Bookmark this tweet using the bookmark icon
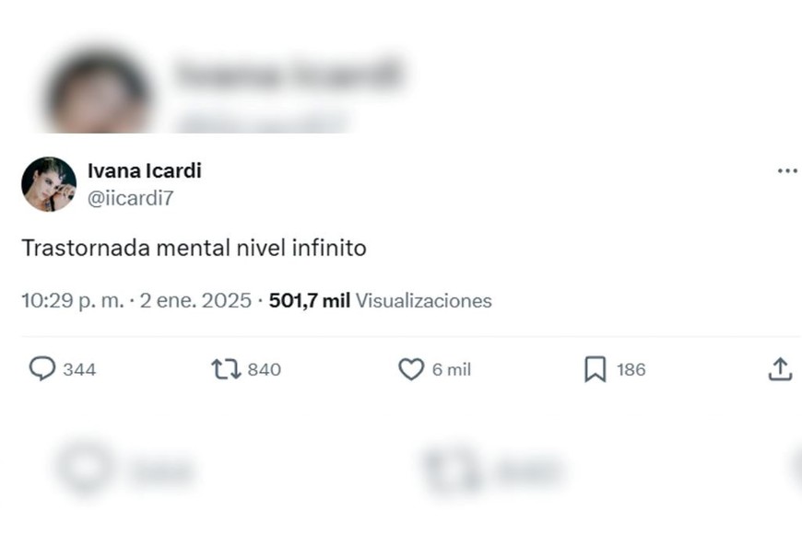Image resolution: width=802 pixels, height=534 pixels. tap(596, 369)
